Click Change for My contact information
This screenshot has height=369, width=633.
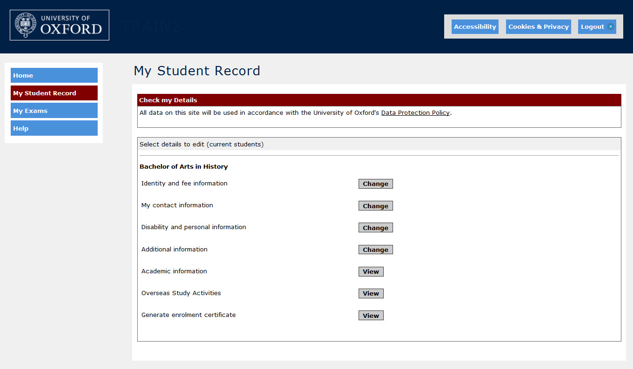pyautogui.click(x=375, y=206)
